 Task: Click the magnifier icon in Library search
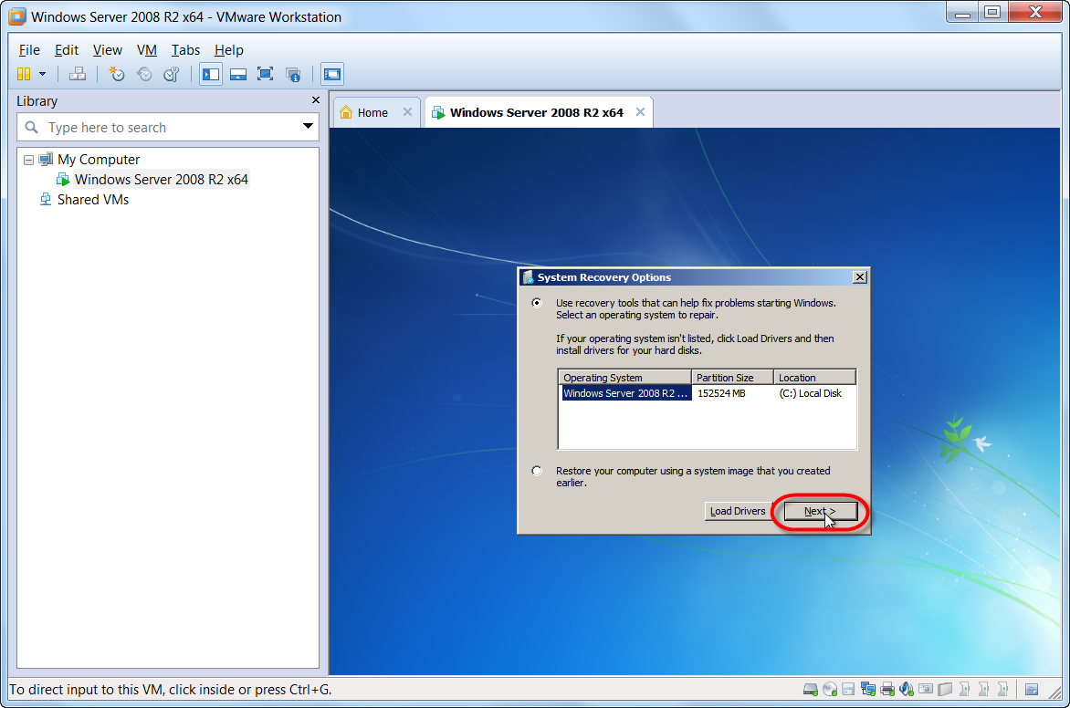click(31, 127)
